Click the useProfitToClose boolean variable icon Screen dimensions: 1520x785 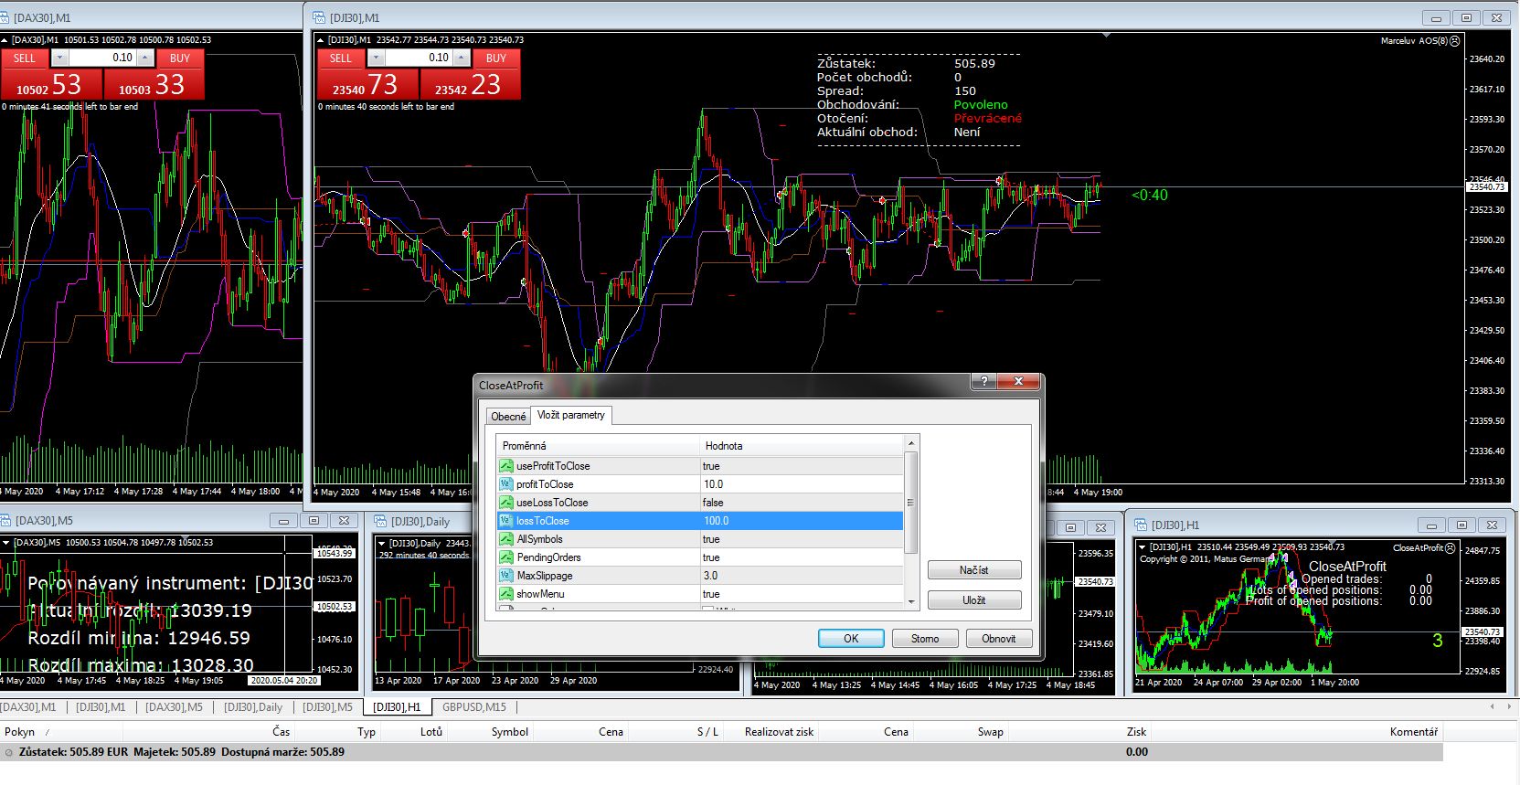tap(505, 466)
